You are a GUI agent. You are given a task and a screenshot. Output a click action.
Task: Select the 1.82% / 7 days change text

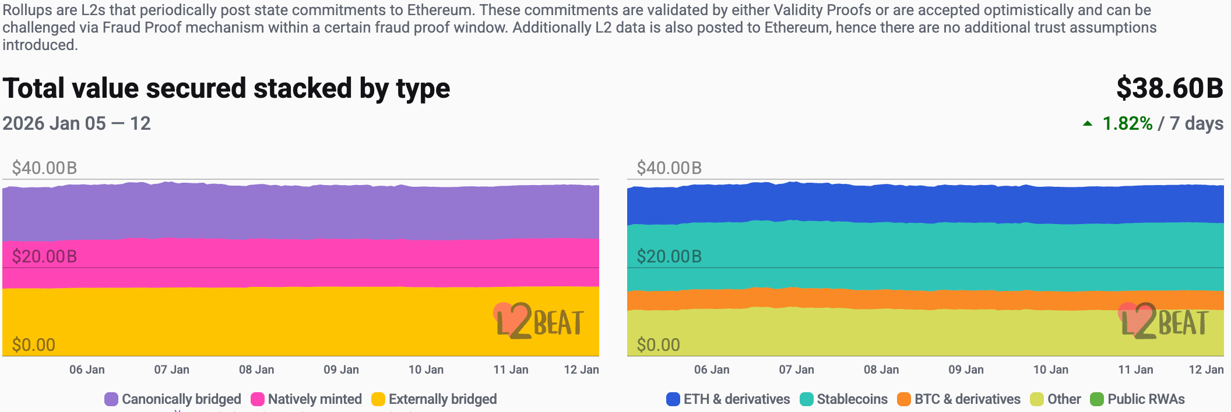[x=1162, y=123]
